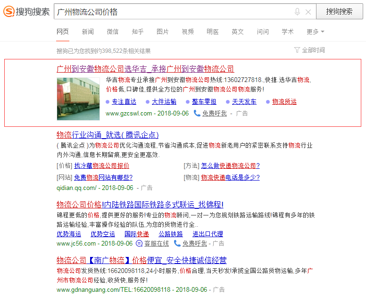Open 物流快递电话是多少? link

coord(230,177)
